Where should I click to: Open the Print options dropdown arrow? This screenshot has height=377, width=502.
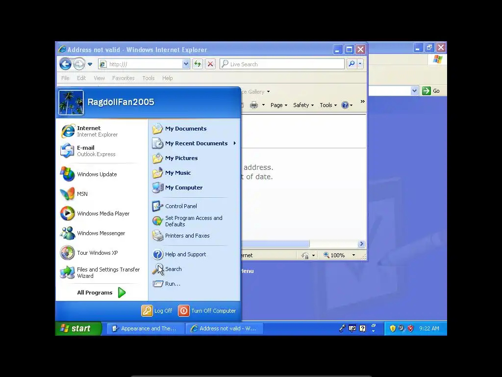263,105
